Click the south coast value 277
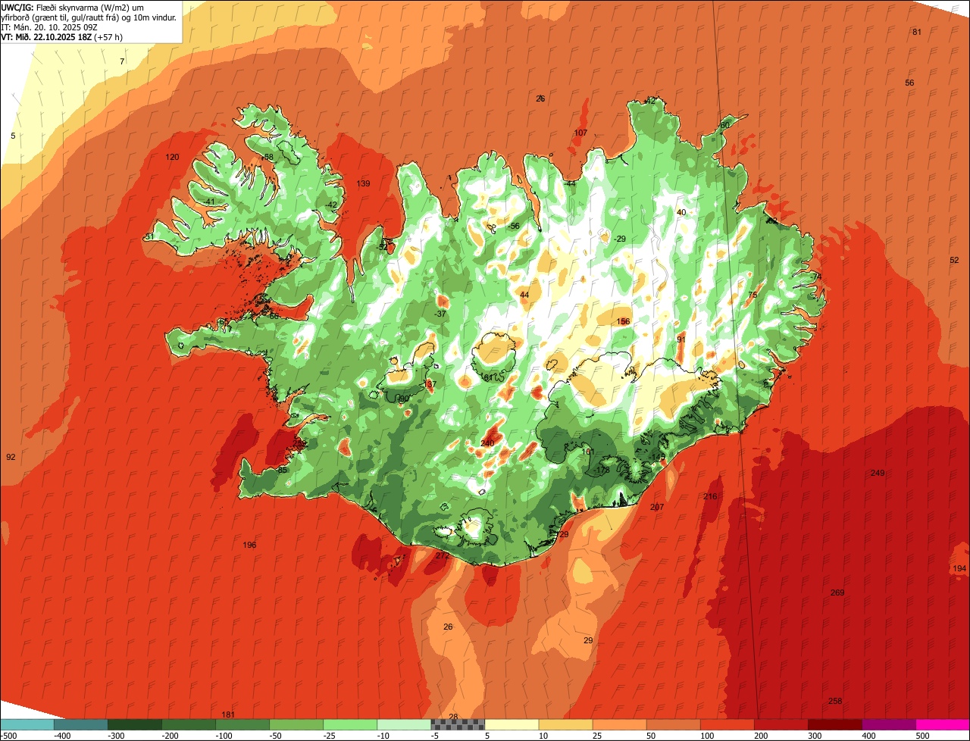 pos(443,555)
